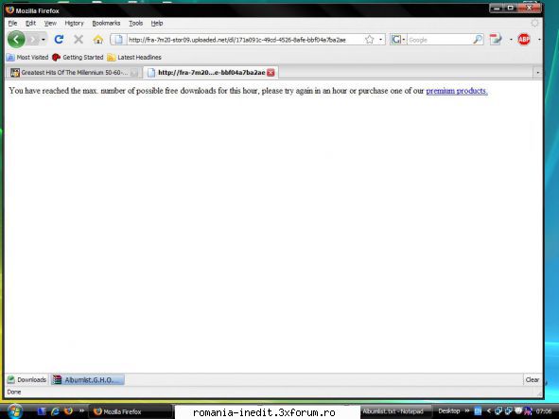Click the show desktop quick launch icon
The image size is (559, 419).
pos(42,411)
